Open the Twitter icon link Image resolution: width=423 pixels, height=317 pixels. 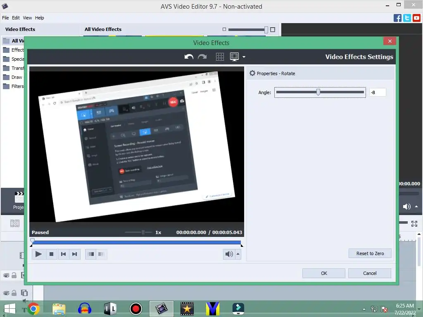[x=407, y=18]
